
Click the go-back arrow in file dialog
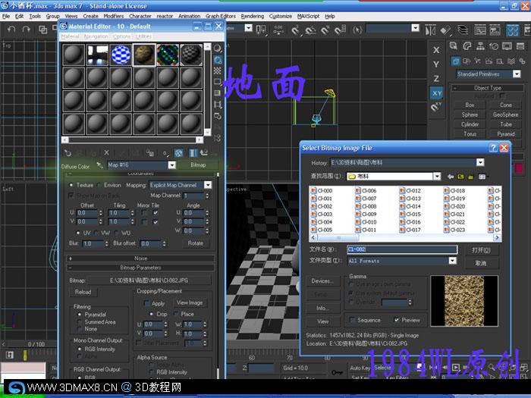pos(450,177)
